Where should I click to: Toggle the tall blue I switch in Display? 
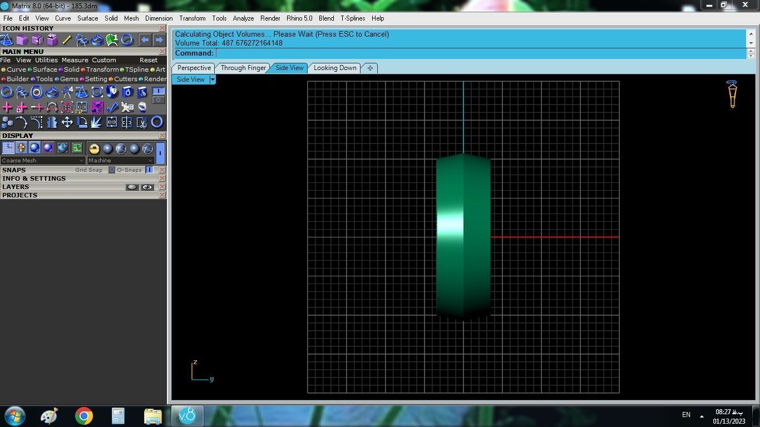(160, 153)
